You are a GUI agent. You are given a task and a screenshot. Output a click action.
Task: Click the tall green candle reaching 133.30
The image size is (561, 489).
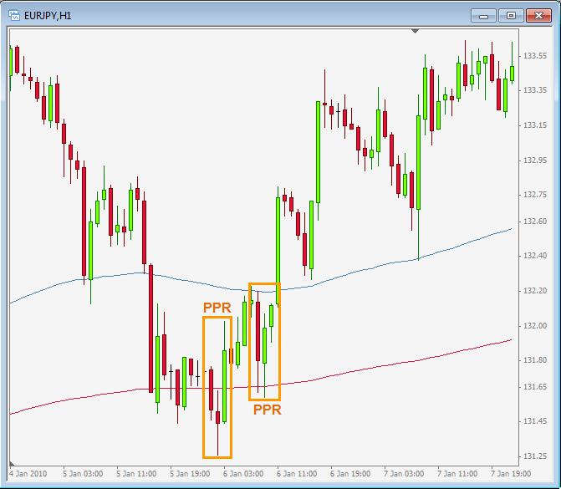[318, 152]
